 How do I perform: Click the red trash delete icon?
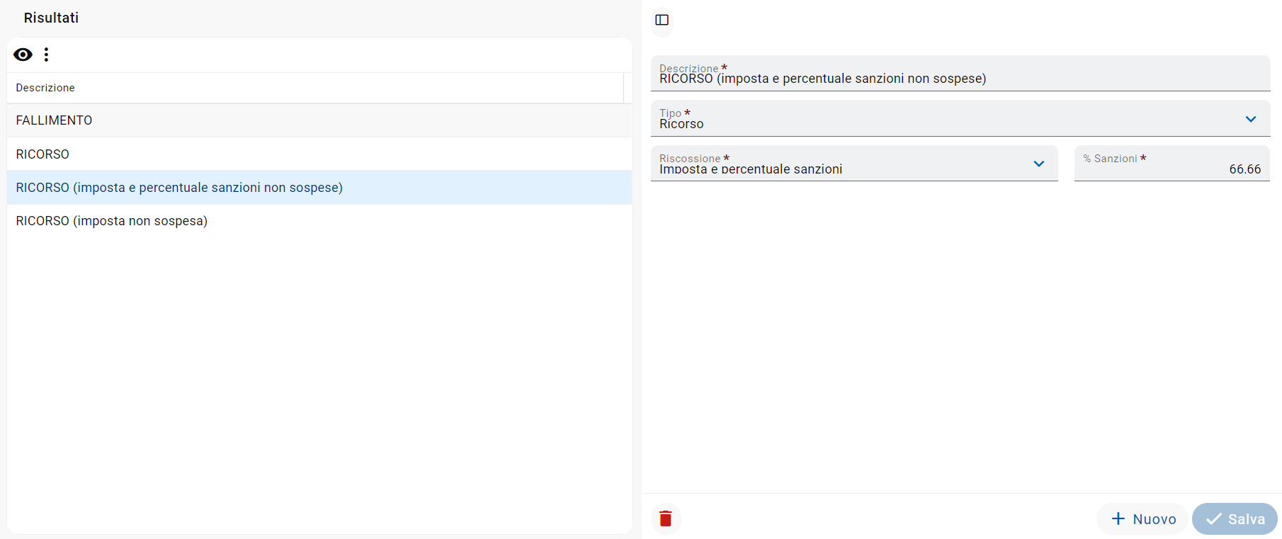coord(666,518)
